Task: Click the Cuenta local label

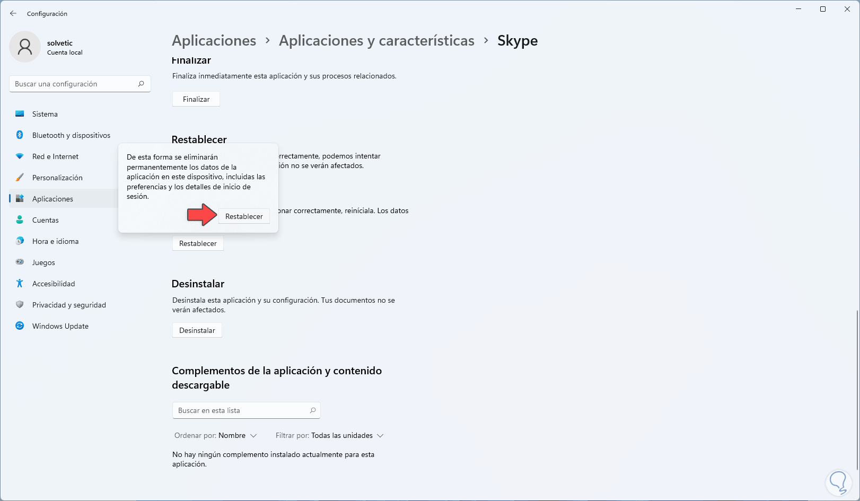Action: 65,52
